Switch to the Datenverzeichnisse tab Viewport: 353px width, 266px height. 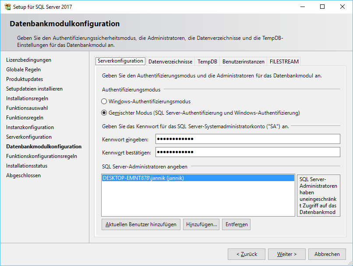point(170,62)
